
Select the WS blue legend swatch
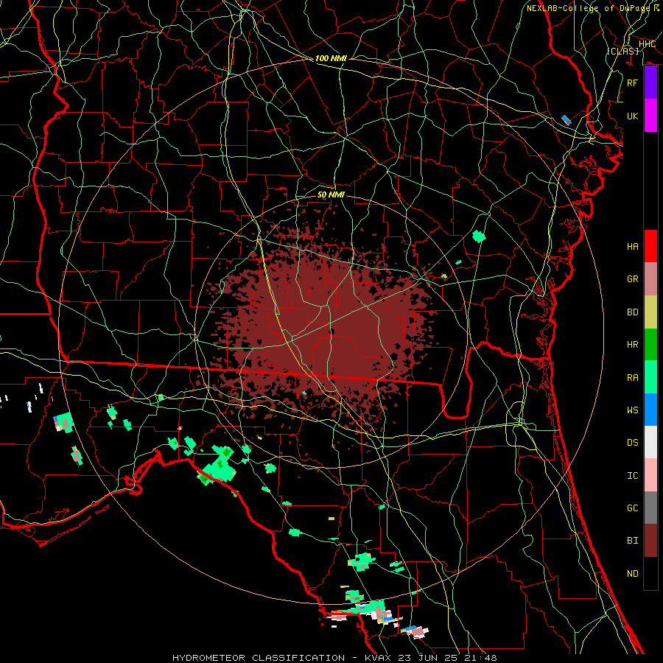pos(650,410)
